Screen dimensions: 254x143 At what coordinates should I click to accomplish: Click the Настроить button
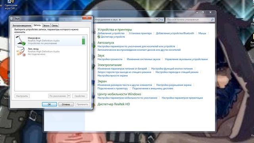pyautogui.click(x=22, y=96)
